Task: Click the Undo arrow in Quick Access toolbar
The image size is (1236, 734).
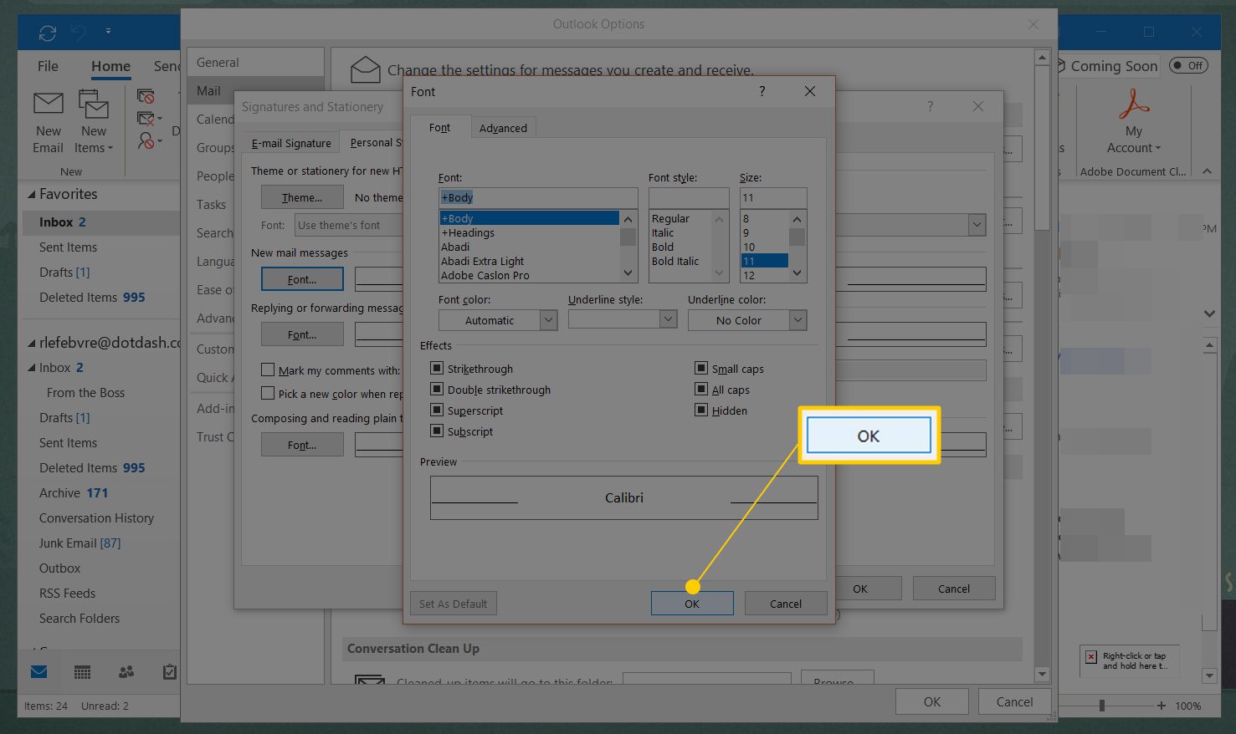Action: pyautogui.click(x=79, y=33)
